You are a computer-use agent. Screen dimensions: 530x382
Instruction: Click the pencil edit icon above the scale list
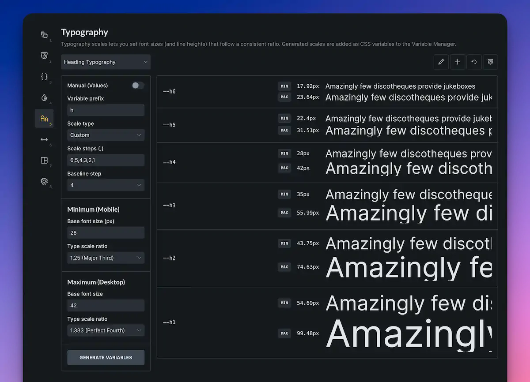pyautogui.click(x=441, y=62)
